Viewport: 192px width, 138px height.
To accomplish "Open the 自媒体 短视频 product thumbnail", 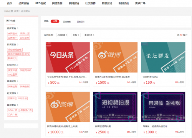I will click(163, 107).
